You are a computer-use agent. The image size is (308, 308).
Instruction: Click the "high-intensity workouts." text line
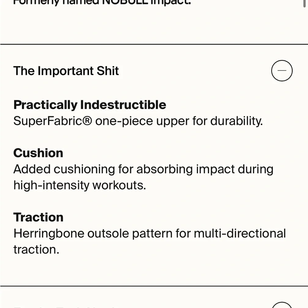[x=79, y=185]
